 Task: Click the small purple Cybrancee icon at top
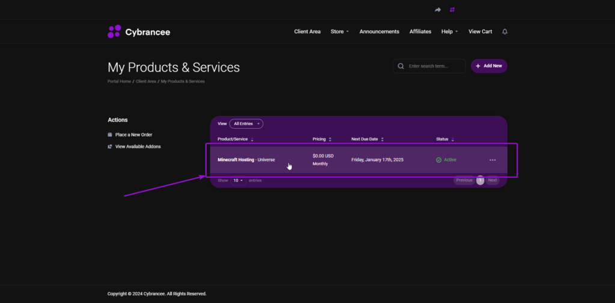tap(452, 10)
